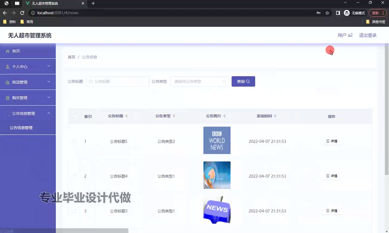Sort the table by 添加时间 arrows
389x233 pixels.
(275, 116)
